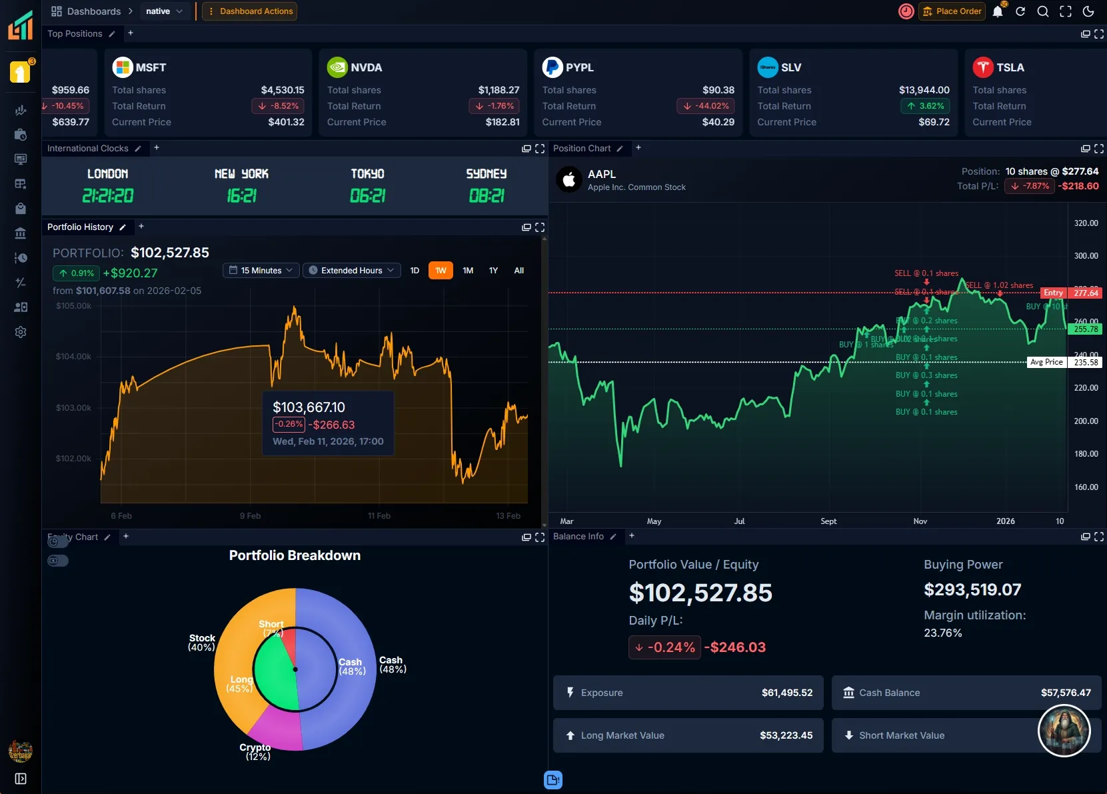Maximize the Equity Chart widget

540,537
